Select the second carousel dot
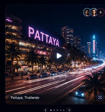 [54, 110]
